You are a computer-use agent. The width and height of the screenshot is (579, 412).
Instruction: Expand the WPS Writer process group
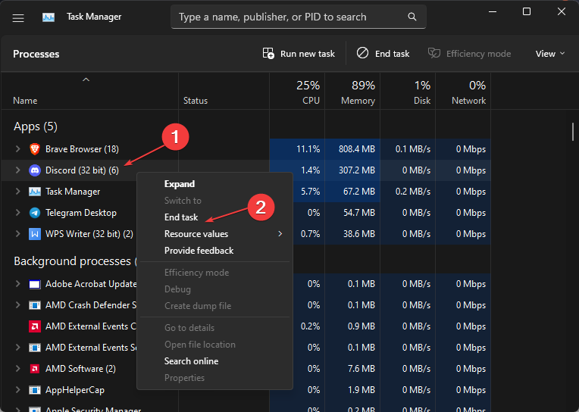click(17, 234)
